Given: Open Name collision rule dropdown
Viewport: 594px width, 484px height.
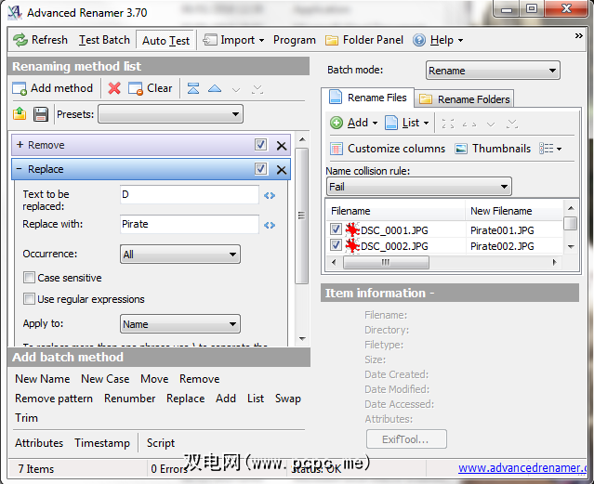Looking at the screenshot, I should click(x=418, y=187).
